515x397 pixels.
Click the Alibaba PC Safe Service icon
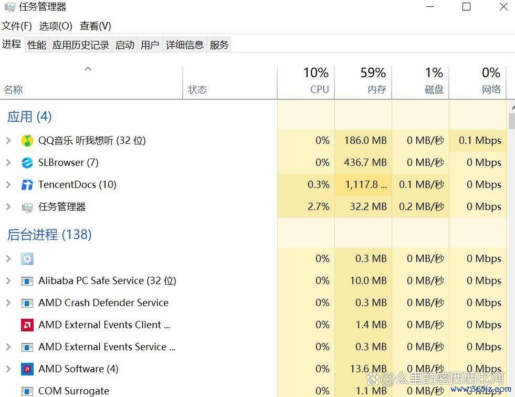[27, 281]
